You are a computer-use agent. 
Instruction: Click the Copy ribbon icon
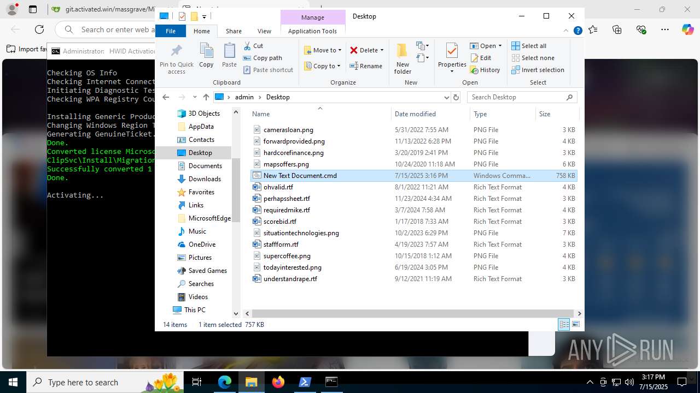click(206, 56)
